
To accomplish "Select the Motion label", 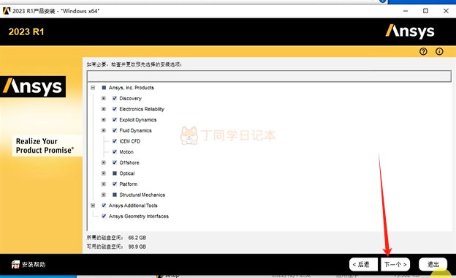I will (x=126, y=152).
